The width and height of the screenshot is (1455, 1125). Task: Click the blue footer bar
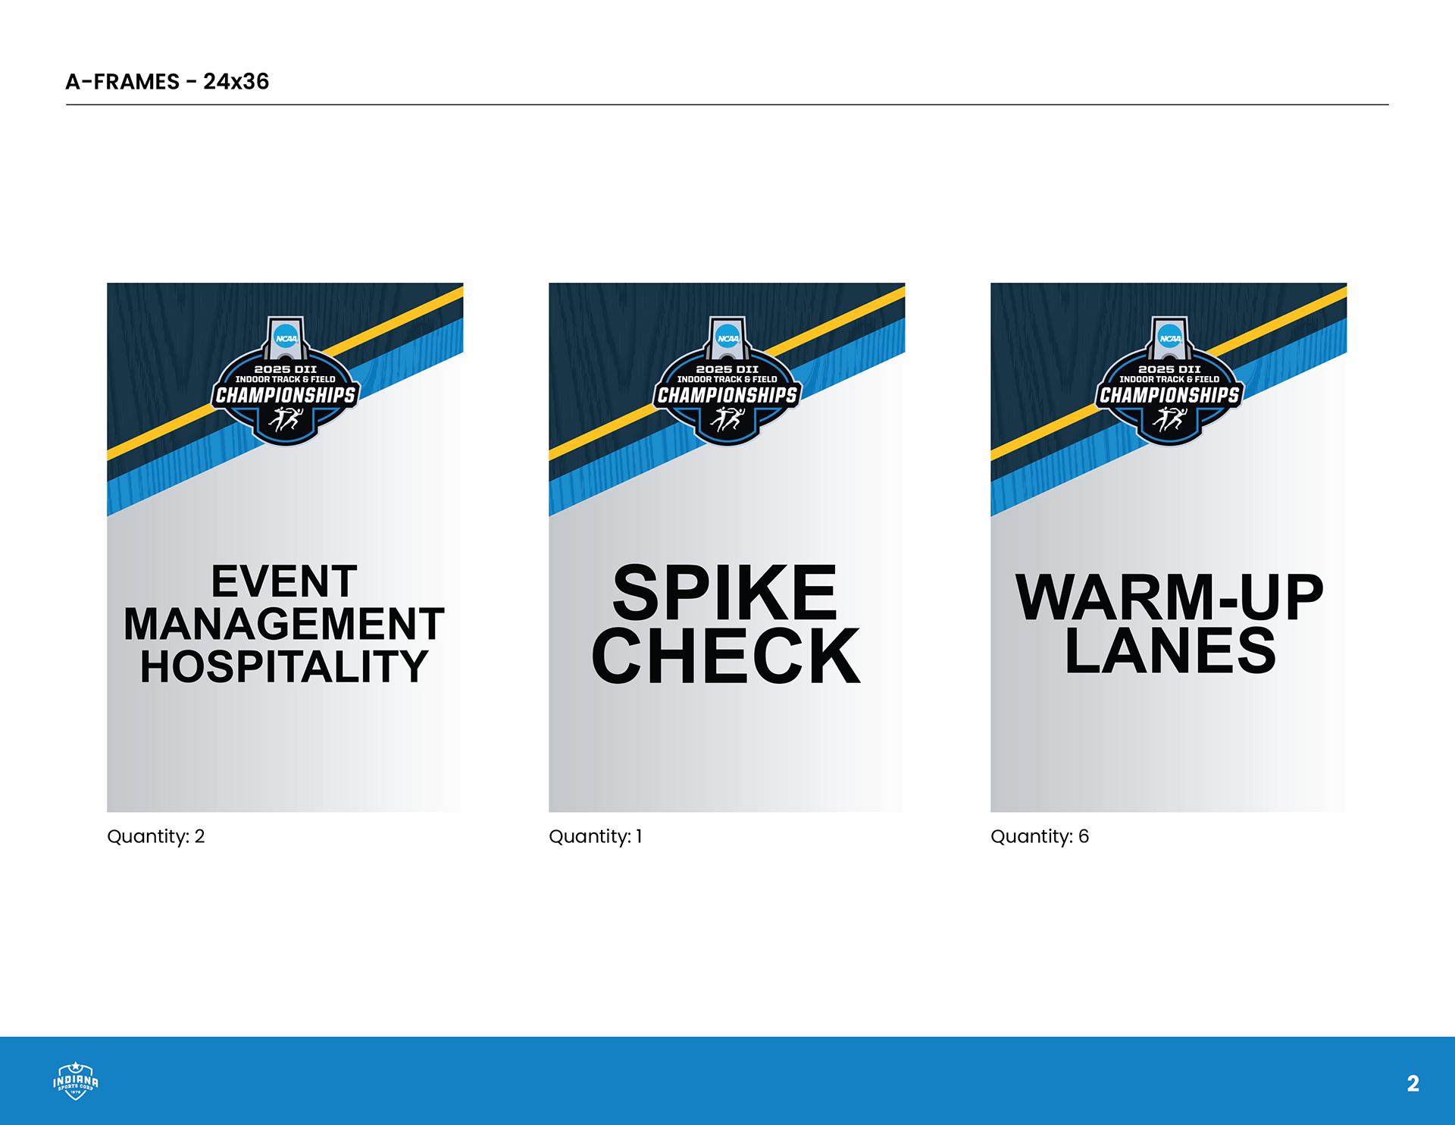pos(727,1081)
